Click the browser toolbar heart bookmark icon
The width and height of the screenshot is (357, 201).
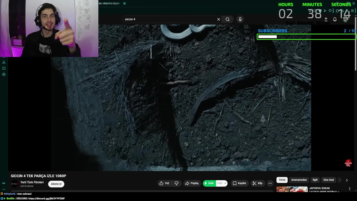(330, 11)
